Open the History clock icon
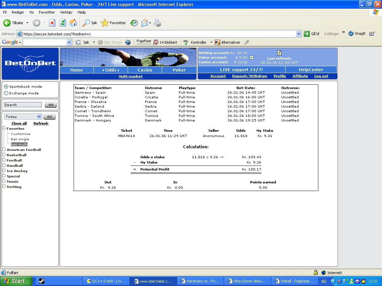382x286 pixels. (134, 23)
